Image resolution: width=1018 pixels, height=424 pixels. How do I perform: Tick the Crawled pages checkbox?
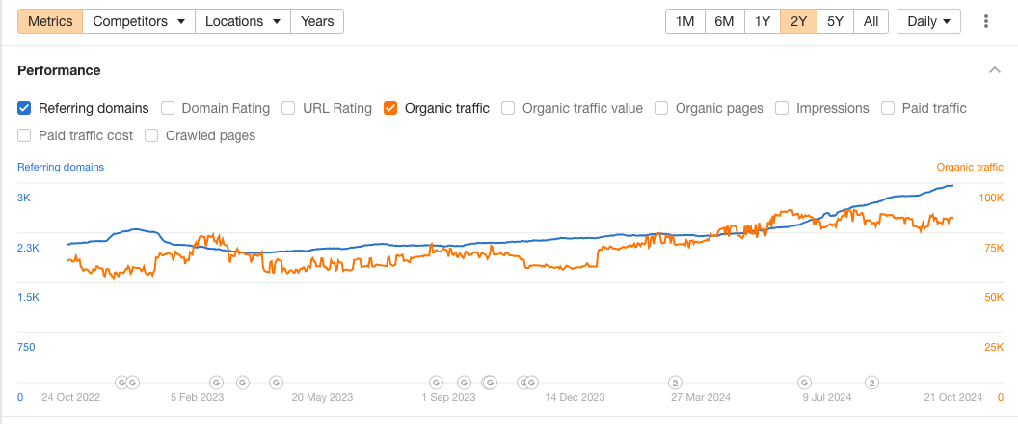point(151,135)
